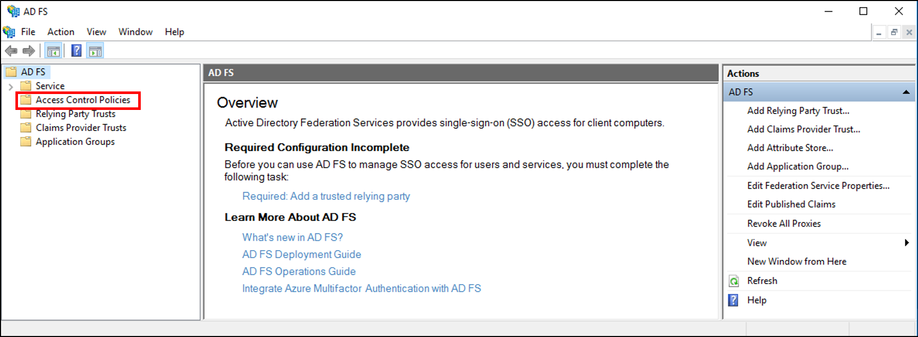918x337 pixels.
Task: Click Required: Add a trusted relying party
Action: 326,196
